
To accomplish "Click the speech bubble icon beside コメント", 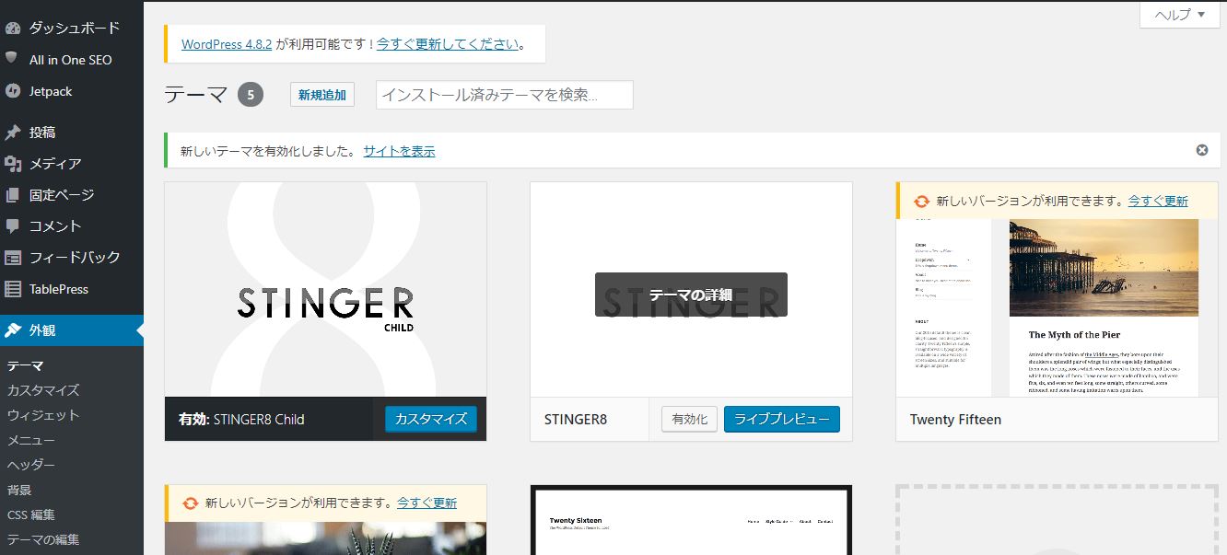I will (x=13, y=225).
